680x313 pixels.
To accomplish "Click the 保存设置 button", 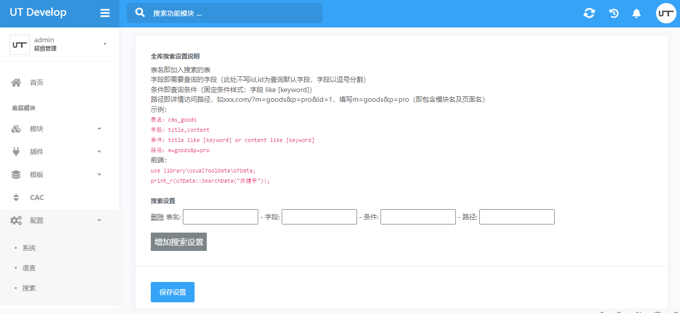I will pyautogui.click(x=172, y=292).
